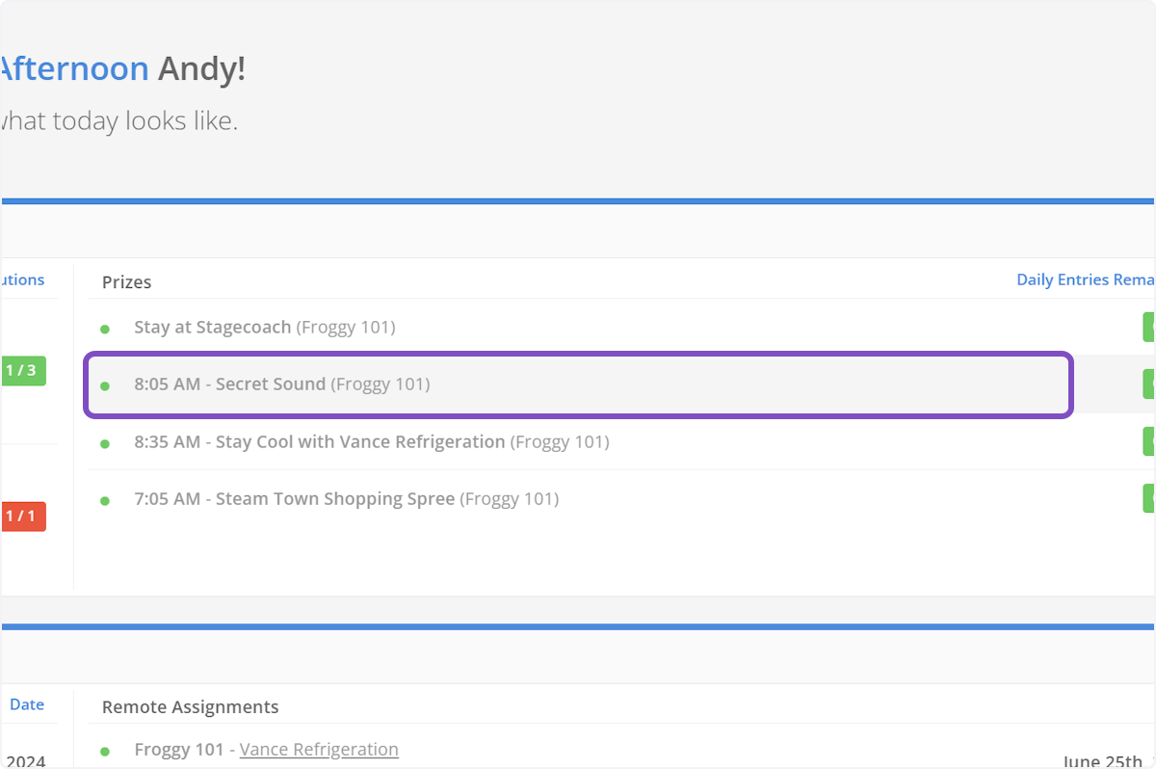
Task: Sort by Daily Entries Remaining column header
Action: coord(1085,279)
